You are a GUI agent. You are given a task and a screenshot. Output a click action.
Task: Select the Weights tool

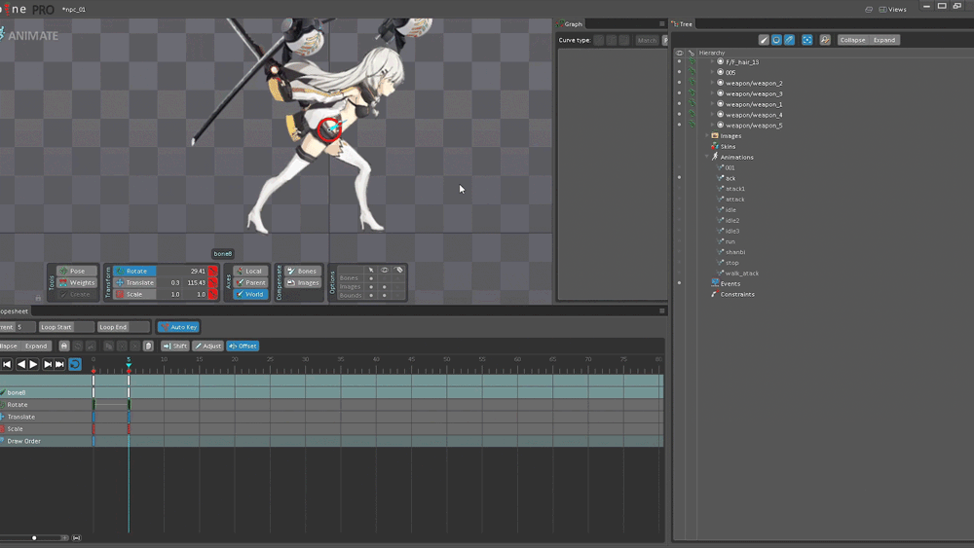click(x=77, y=282)
